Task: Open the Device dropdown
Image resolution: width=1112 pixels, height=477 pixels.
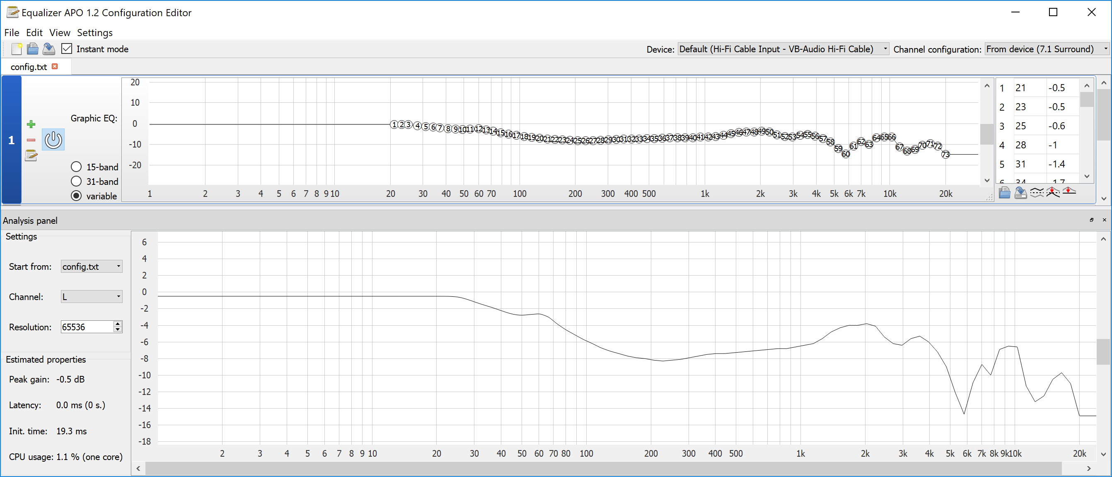Action: 783,49
